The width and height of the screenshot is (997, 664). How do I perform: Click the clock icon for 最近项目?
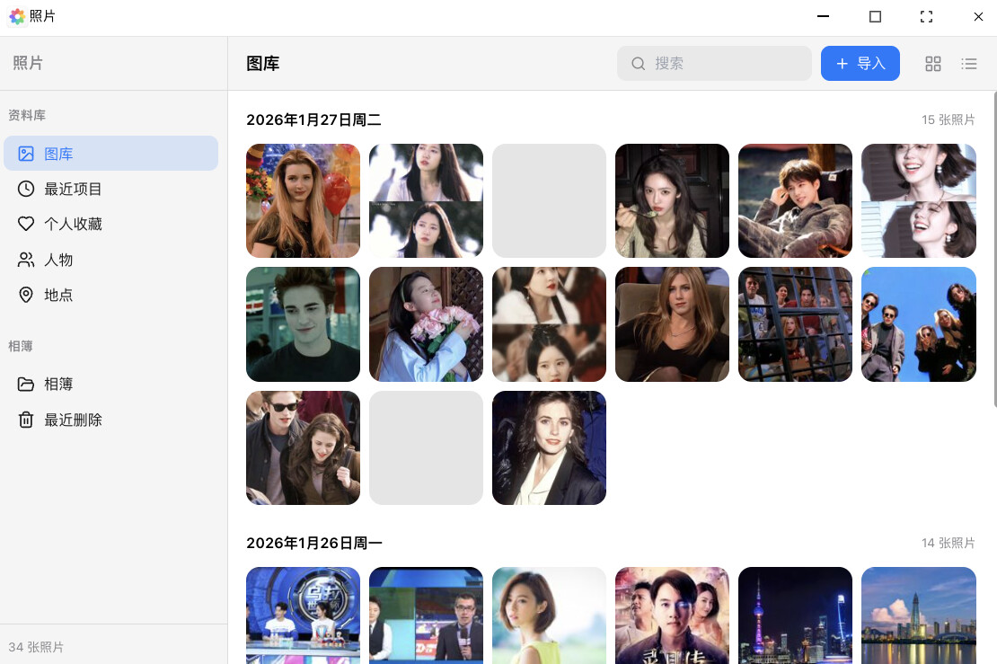[x=26, y=189]
